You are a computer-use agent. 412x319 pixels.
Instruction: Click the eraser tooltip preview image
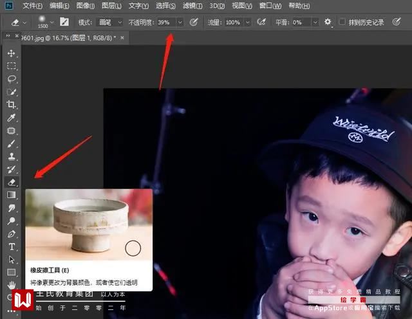click(x=89, y=224)
